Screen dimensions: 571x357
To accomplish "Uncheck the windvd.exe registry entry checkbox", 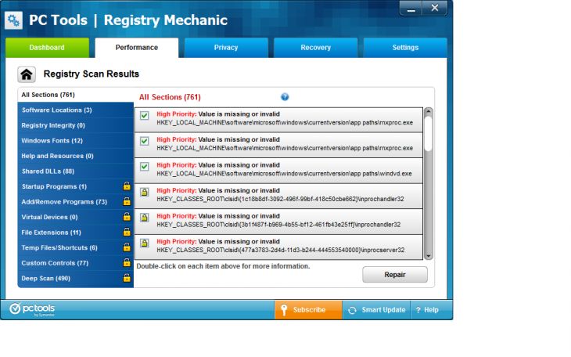I will pos(145,167).
